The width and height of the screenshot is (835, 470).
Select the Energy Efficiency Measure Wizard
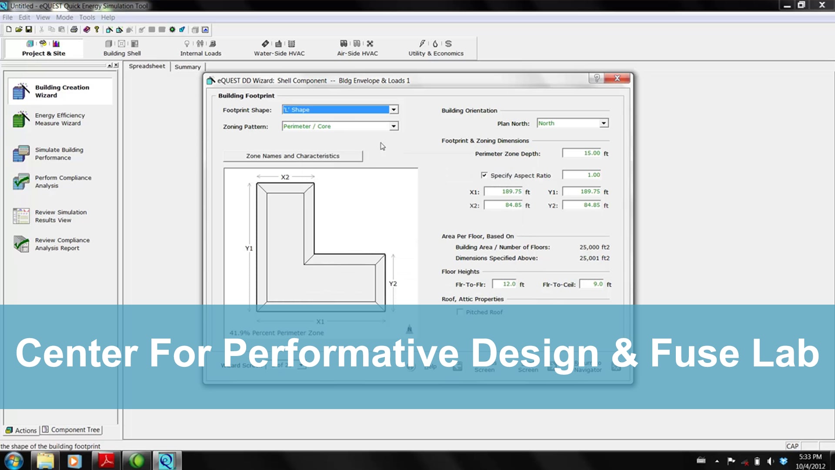[60, 119]
